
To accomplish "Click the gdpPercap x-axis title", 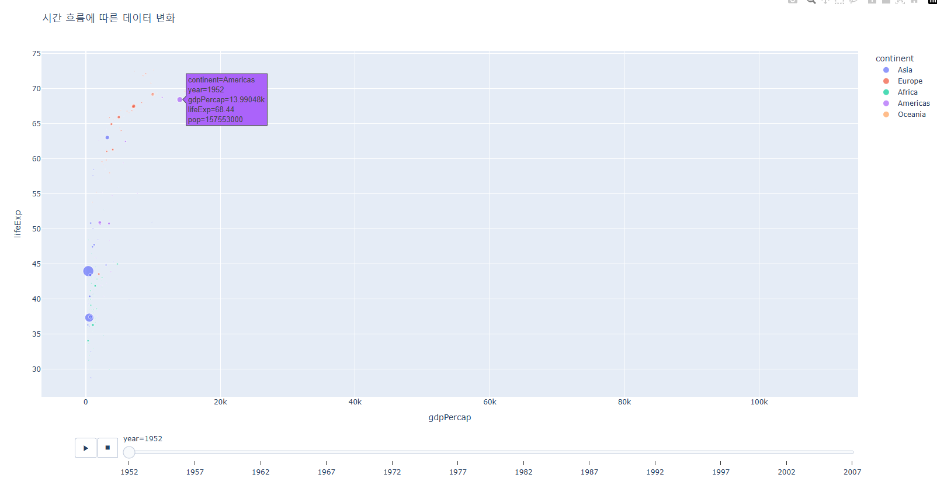I will (x=450, y=417).
